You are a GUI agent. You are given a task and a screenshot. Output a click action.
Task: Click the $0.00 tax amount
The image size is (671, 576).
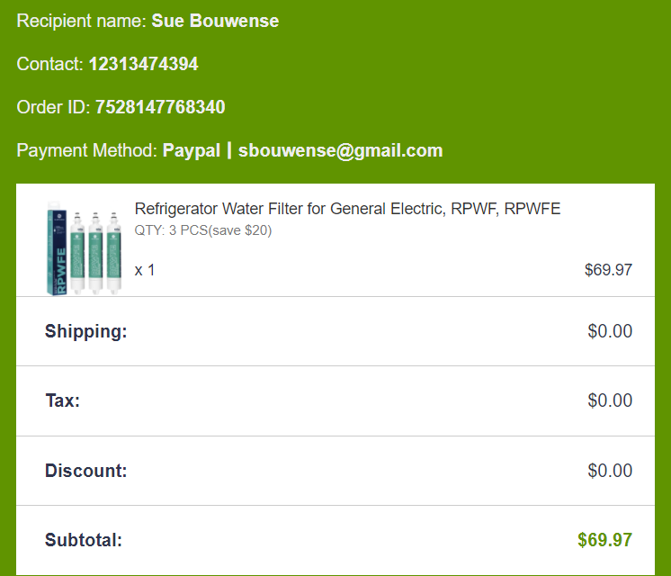[x=610, y=400]
